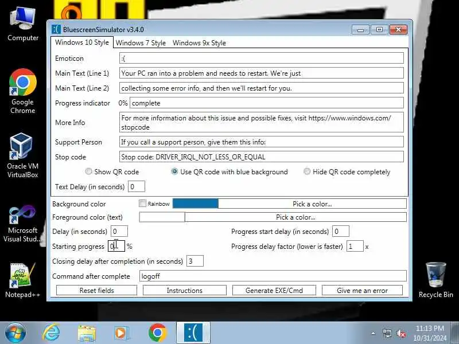
Task: Open Oracle VM VirtualBox desktop shortcut
Action: 22,155
